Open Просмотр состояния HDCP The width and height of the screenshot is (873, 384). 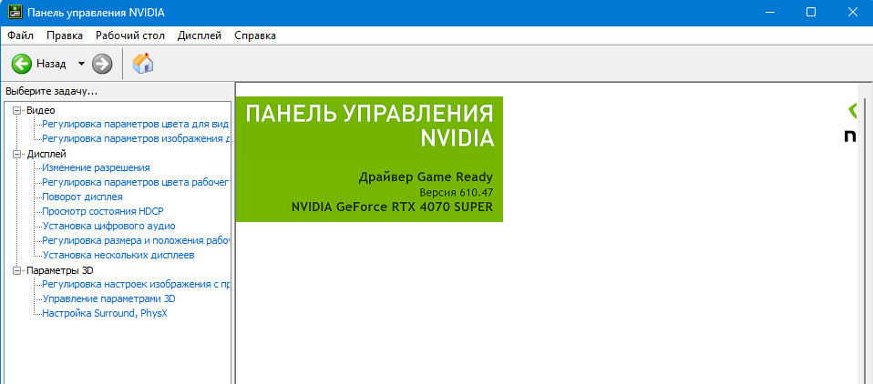pyautogui.click(x=103, y=211)
